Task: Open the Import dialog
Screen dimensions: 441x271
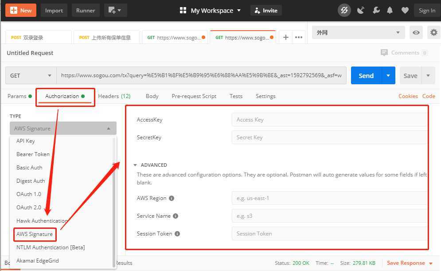Action: pyautogui.click(x=54, y=10)
